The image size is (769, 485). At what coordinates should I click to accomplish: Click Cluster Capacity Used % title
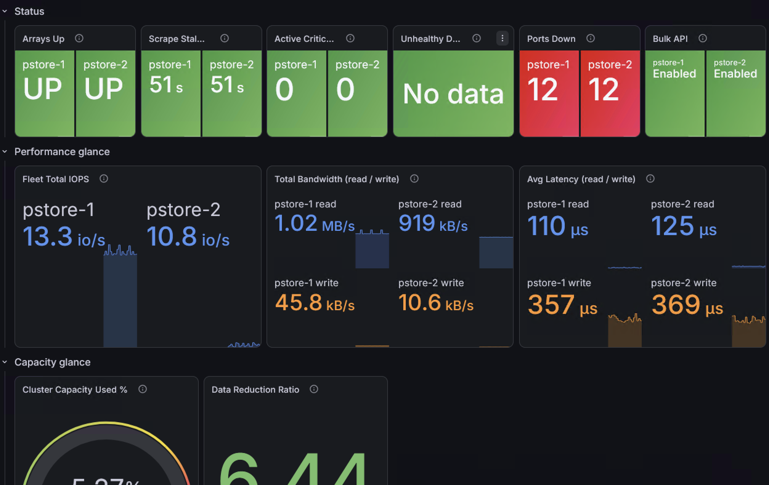coord(75,390)
